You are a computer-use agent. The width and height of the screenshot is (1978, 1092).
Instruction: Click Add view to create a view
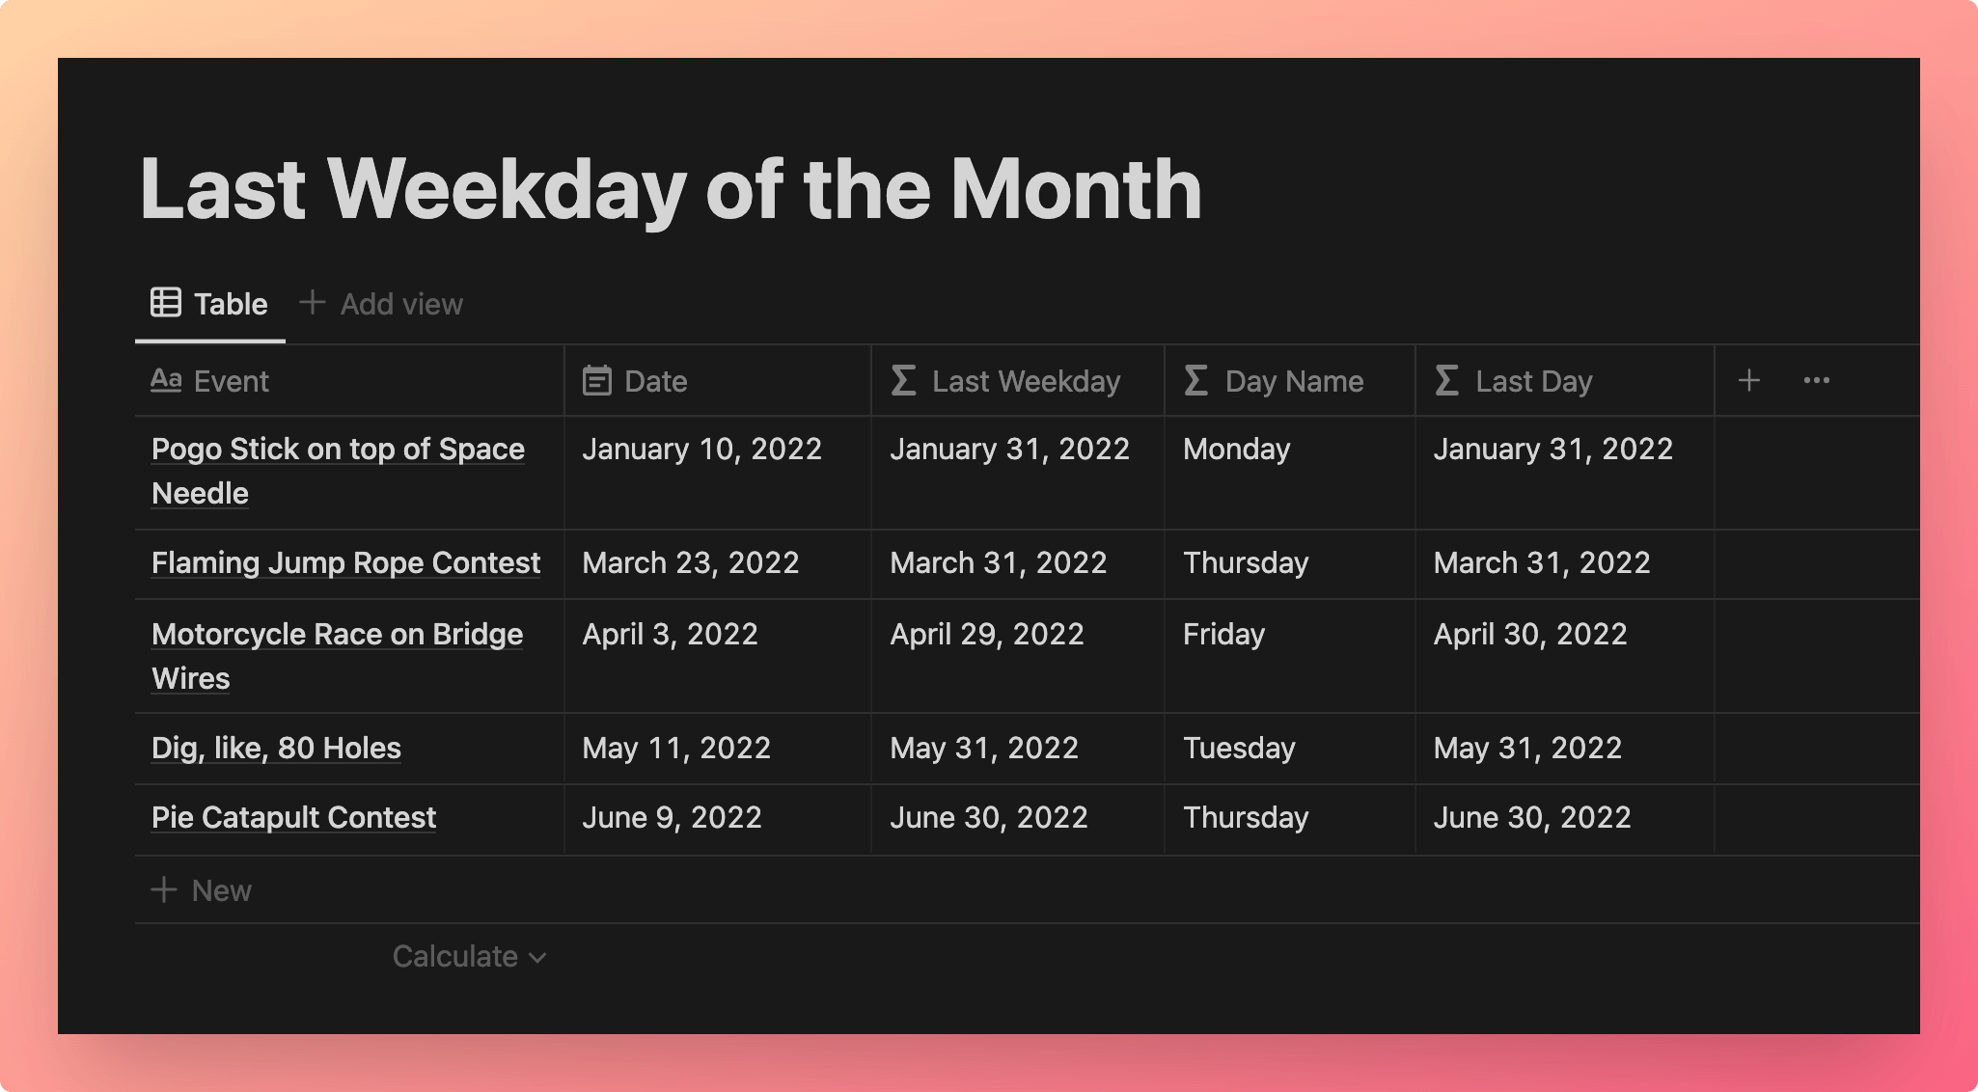[x=381, y=304]
